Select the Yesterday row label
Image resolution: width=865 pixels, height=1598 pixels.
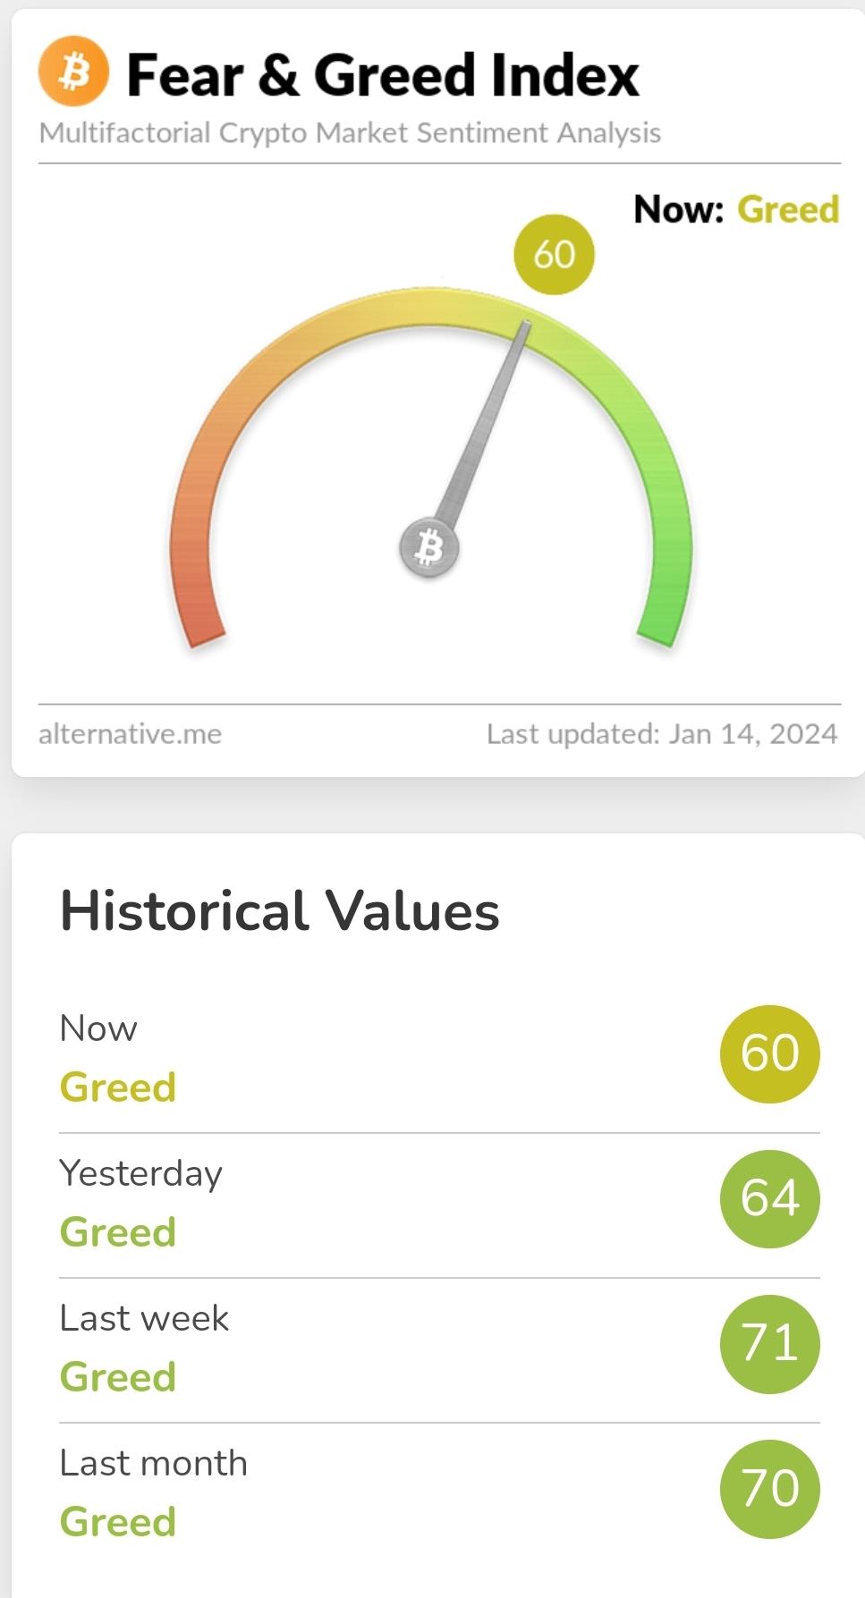140,1173
